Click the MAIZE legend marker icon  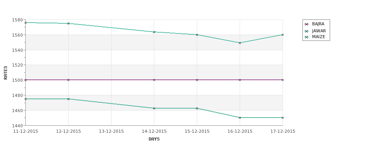point(307,37)
